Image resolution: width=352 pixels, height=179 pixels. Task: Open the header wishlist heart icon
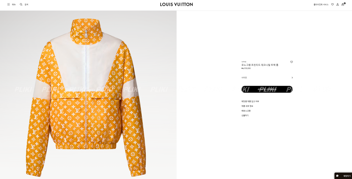click(332, 4)
